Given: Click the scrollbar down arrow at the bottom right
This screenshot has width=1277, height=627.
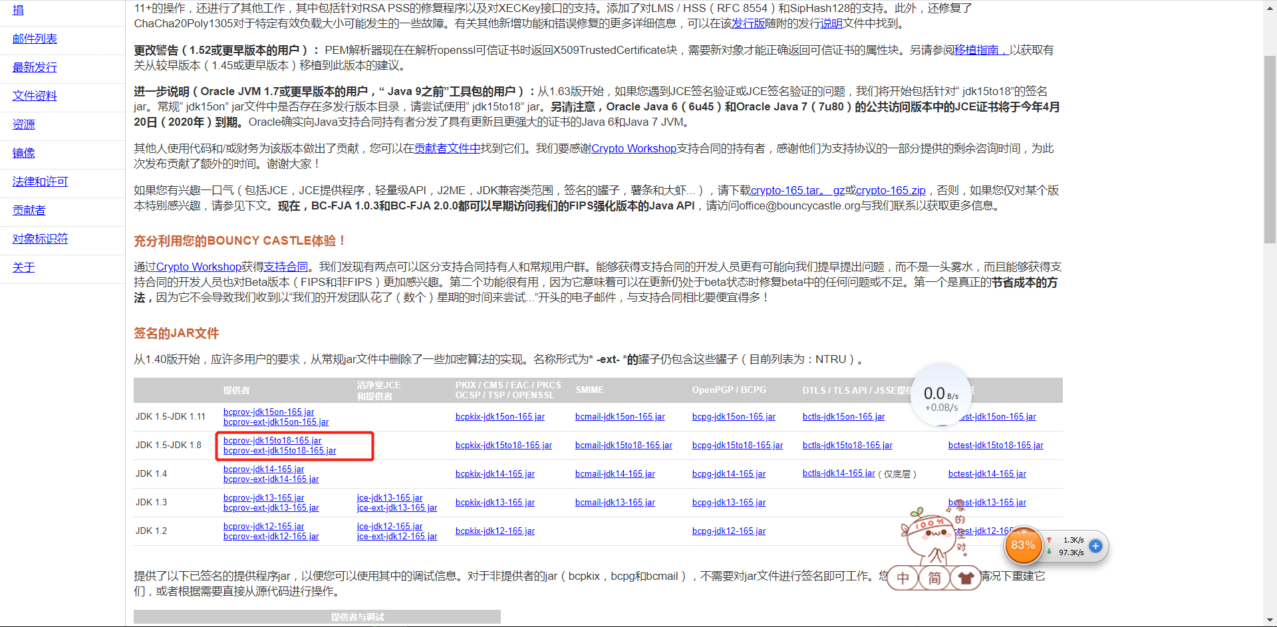Looking at the screenshot, I should (1270, 620).
